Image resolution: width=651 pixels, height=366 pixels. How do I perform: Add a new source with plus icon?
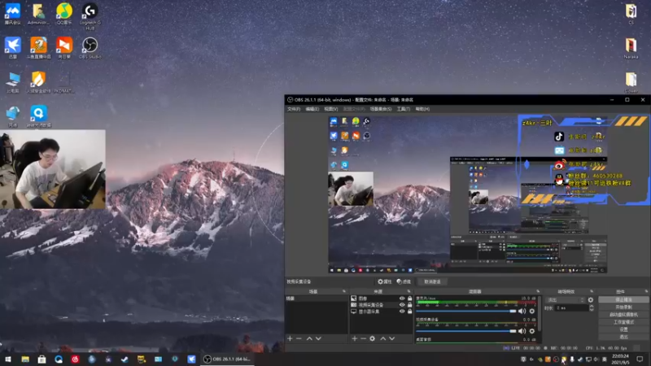pos(355,338)
